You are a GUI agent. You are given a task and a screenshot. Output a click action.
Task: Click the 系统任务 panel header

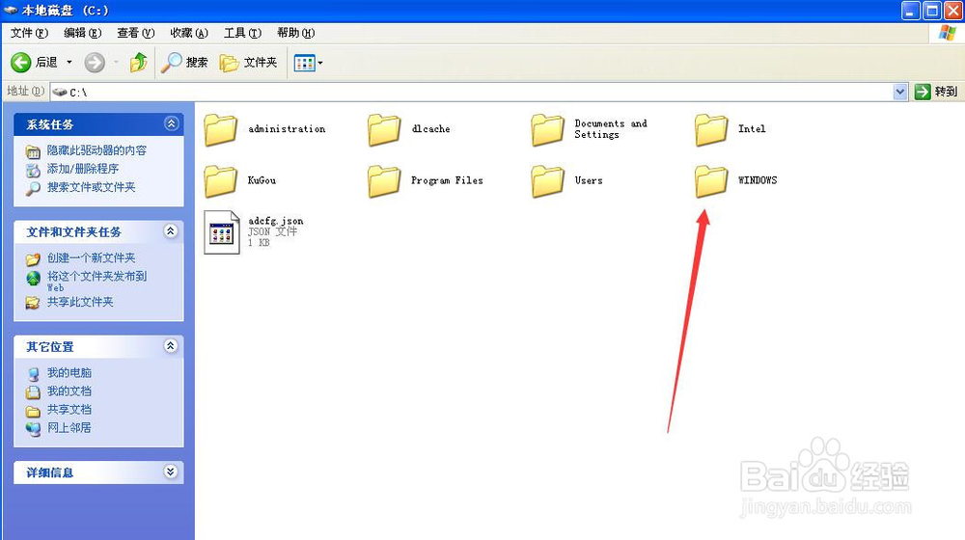pyautogui.click(x=98, y=124)
